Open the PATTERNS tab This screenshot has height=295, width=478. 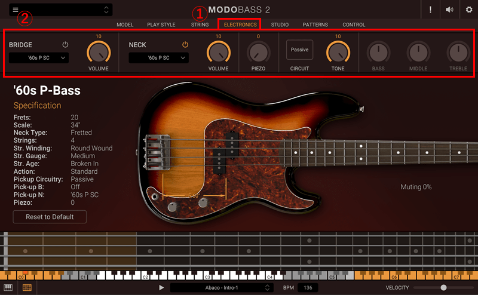point(315,24)
